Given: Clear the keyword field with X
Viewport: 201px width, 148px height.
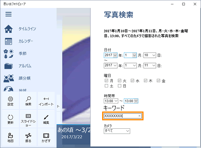Looking at the screenshot, I should (139, 116).
